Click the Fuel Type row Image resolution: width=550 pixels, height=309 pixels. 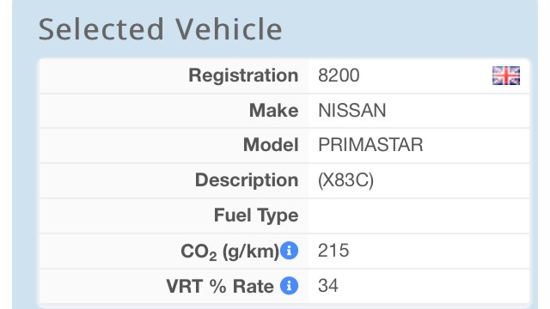tap(284, 215)
